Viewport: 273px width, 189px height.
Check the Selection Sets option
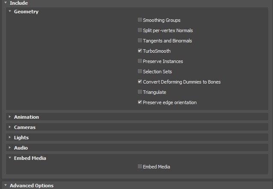click(x=140, y=71)
